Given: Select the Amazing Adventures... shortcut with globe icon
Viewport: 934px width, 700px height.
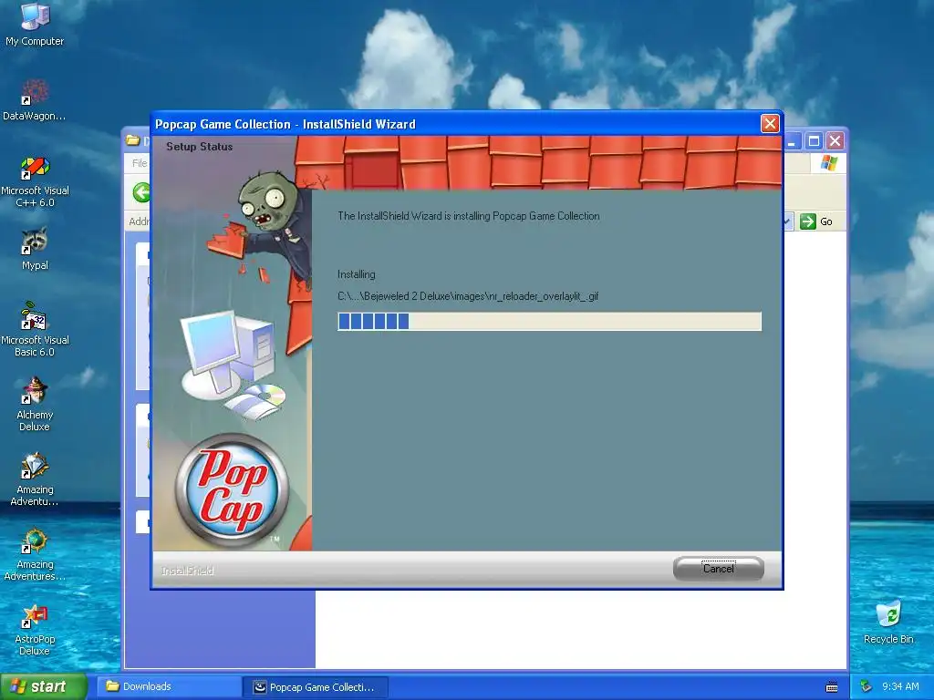Looking at the screenshot, I should [35, 554].
